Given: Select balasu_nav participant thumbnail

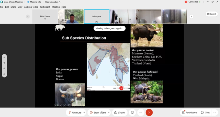Looking at the screenshot, I should pos(97,17).
